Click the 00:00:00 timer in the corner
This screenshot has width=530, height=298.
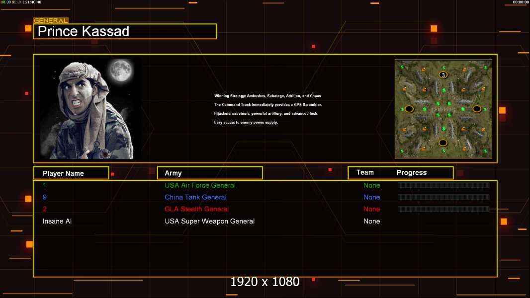[x=521, y=2]
